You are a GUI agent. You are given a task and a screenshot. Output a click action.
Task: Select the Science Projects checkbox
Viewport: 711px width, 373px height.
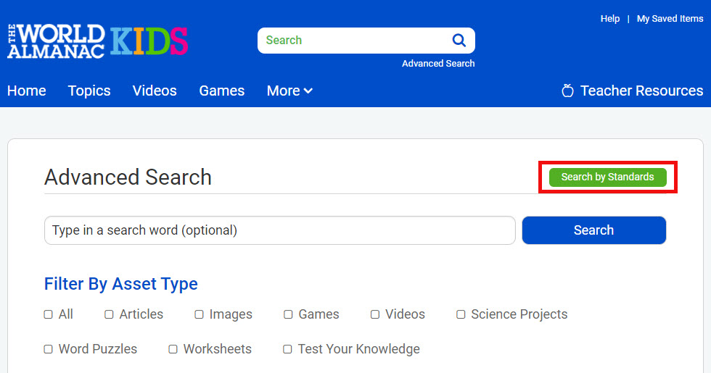coord(461,314)
